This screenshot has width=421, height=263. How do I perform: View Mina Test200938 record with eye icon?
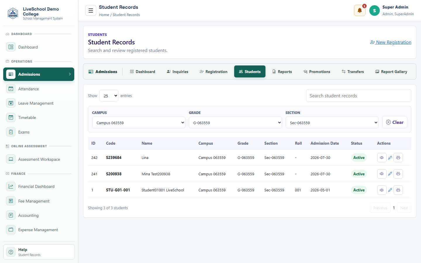pyautogui.click(x=382, y=174)
